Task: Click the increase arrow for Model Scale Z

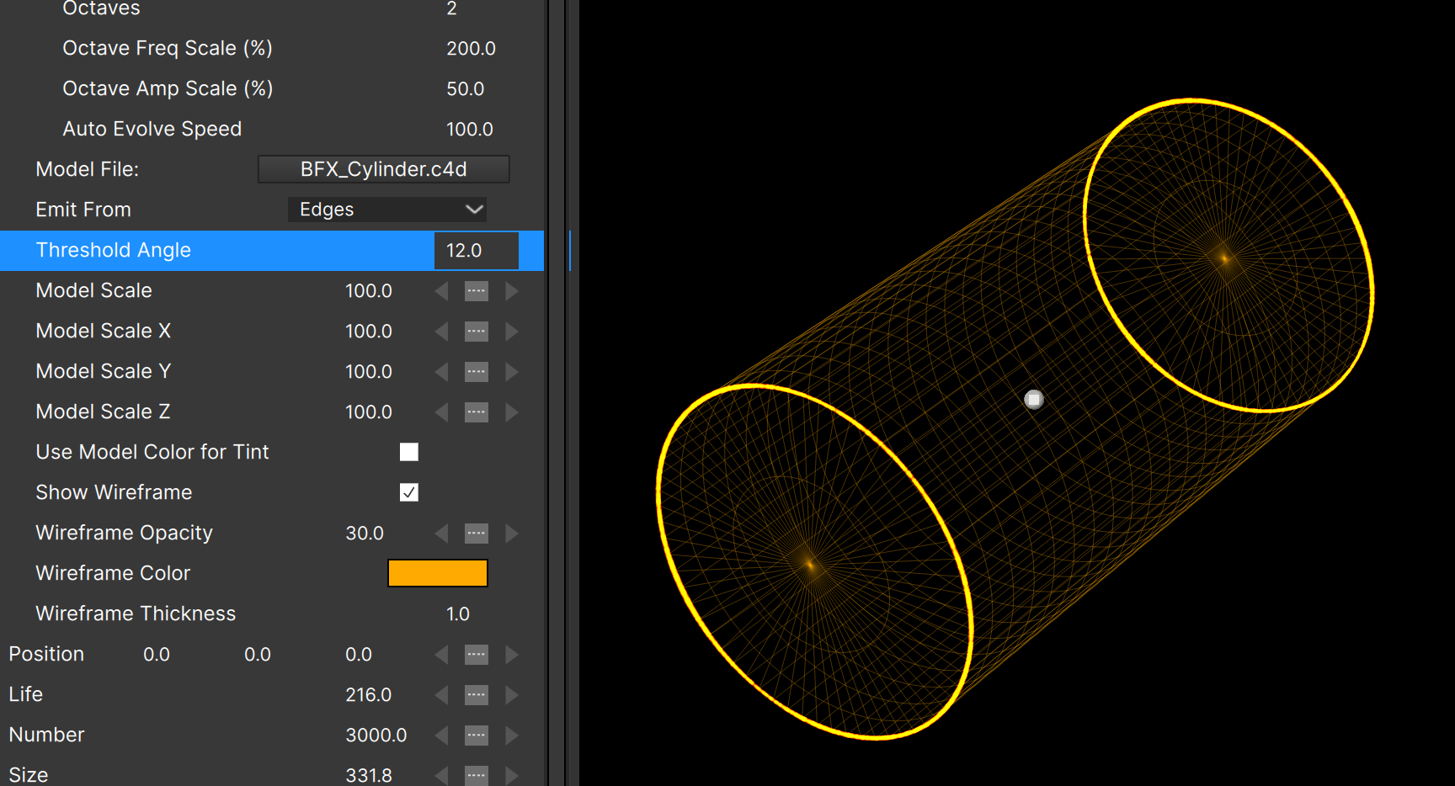Action: (512, 412)
